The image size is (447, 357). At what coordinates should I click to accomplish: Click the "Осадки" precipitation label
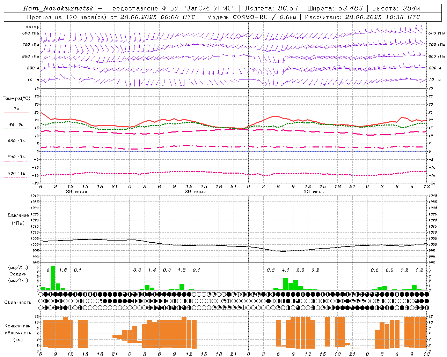(x=18, y=274)
